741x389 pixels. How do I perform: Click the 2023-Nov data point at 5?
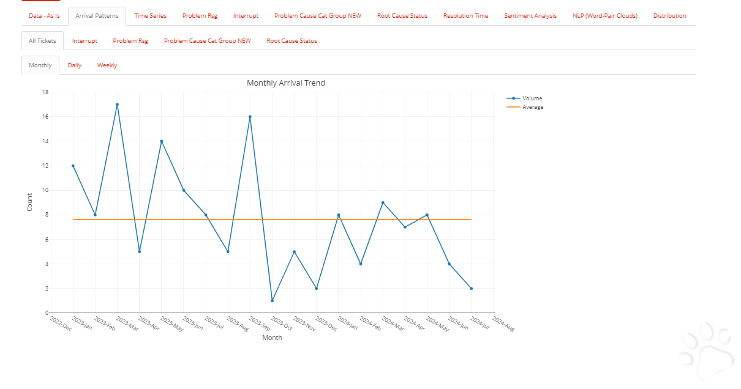(294, 251)
